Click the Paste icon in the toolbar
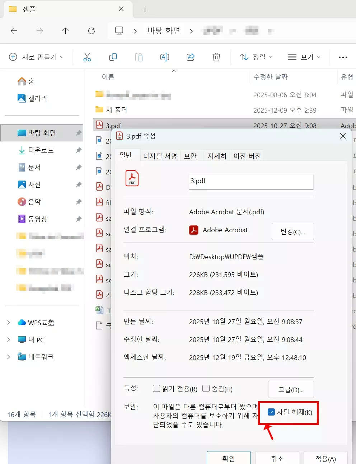The height and width of the screenshot is (464, 356). pos(139,57)
